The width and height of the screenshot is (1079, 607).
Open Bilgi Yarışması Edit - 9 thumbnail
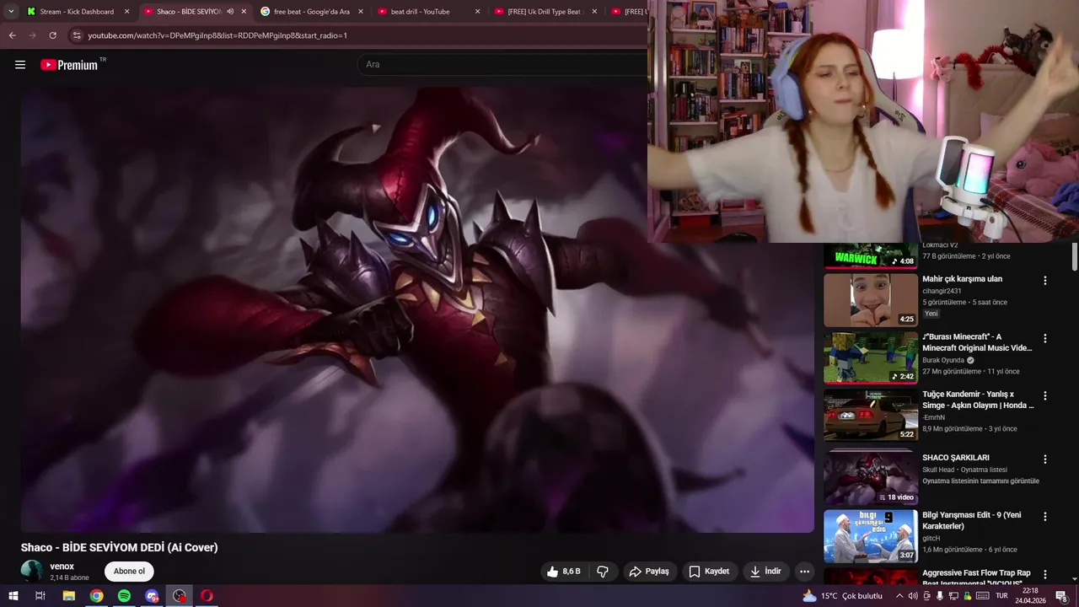point(871,536)
